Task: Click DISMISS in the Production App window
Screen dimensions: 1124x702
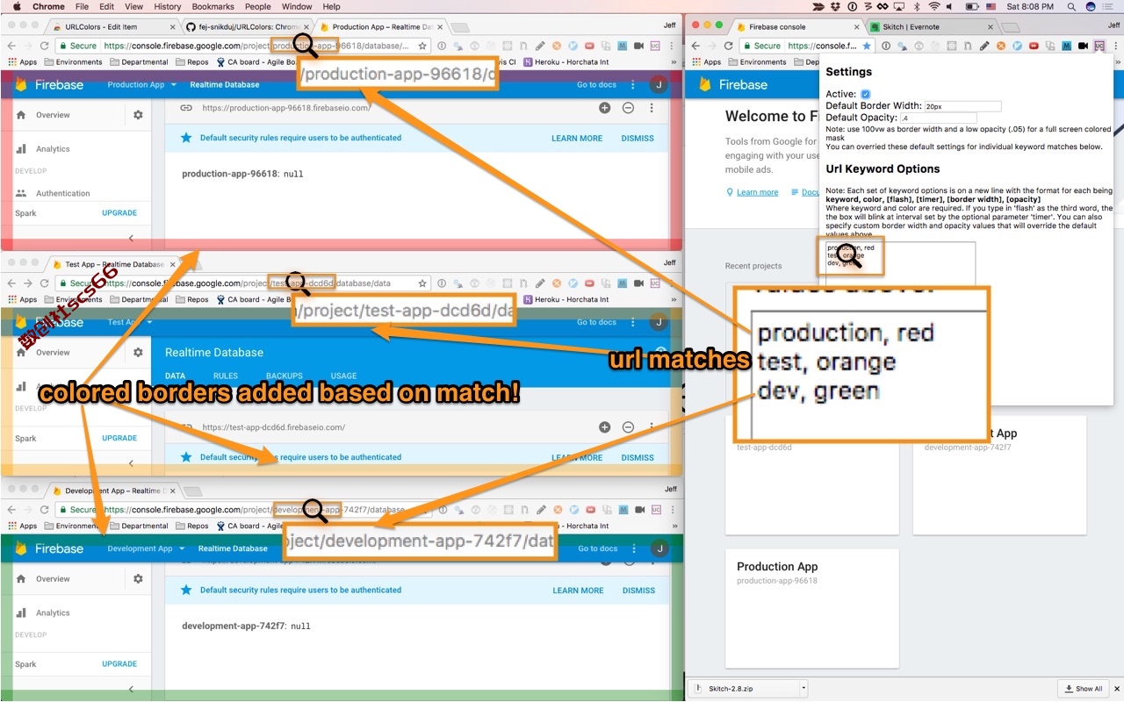Action: click(638, 138)
